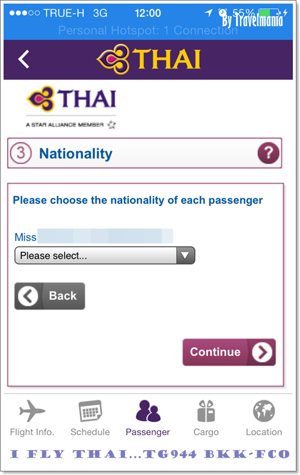300x475 pixels.
Task: Tap the battery indicator in status bar
Action: pos(269,12)
